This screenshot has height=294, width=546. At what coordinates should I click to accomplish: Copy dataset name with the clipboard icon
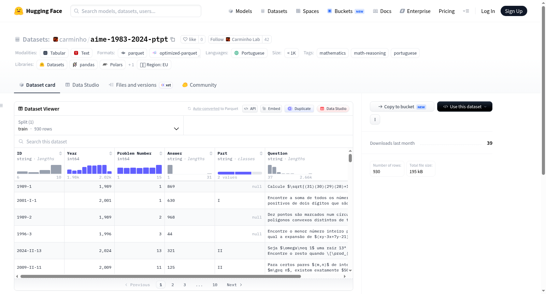click(173, 40)
